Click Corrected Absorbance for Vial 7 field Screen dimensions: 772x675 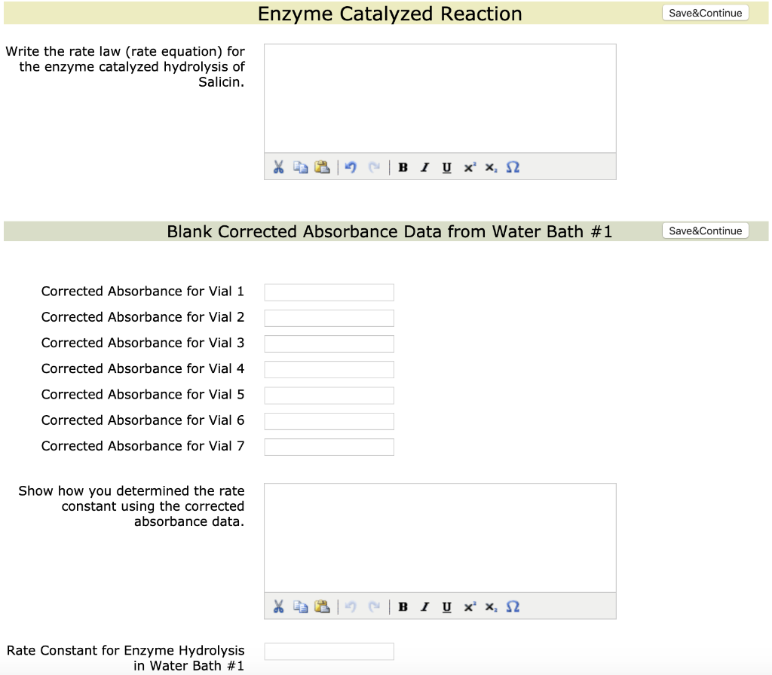(329, 447)
